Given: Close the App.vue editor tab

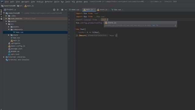Looking at the screenshot, I should pos(122,10).
